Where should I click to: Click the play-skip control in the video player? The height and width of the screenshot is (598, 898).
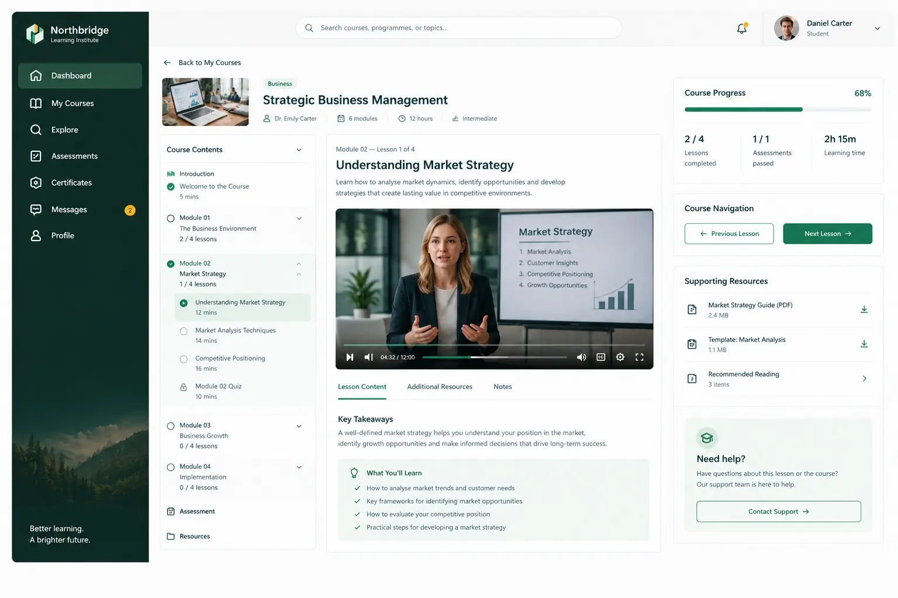point(350,357)
